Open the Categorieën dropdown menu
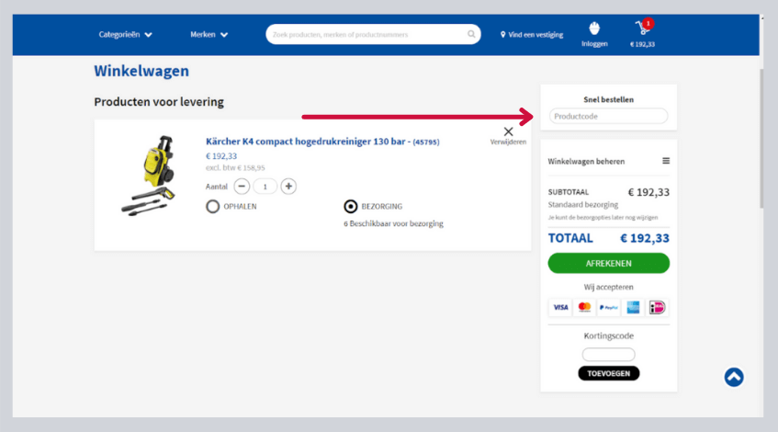This screenshot has width=778, height=432. click(x=125, y=34)
